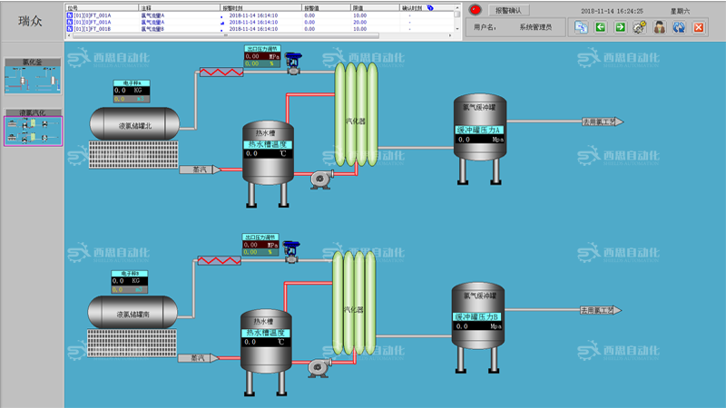Select the upper 热水槽 tank

tap(268, 163)
